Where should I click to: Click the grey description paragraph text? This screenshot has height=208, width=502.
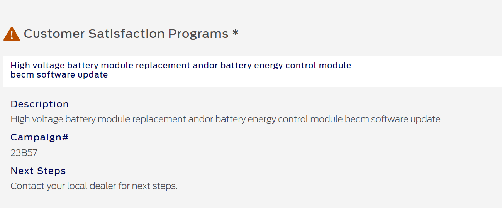225,119
